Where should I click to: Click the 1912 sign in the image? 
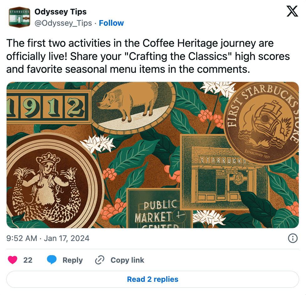49,107
